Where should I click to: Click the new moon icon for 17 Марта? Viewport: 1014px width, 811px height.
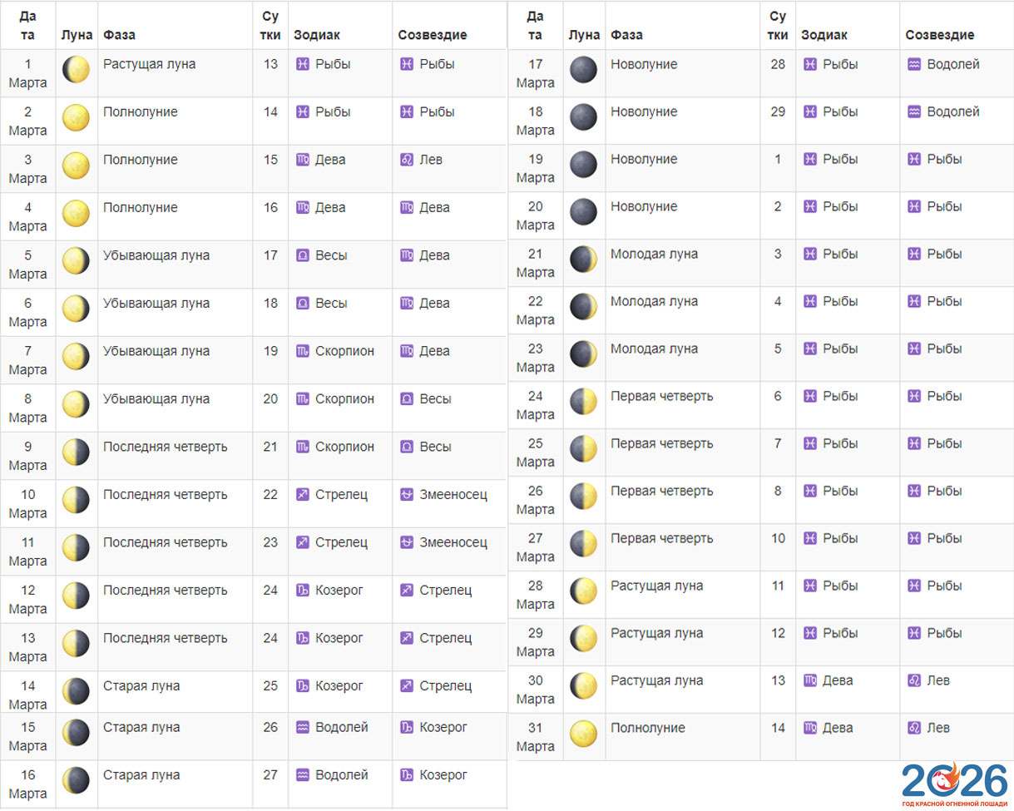[583, 70]
